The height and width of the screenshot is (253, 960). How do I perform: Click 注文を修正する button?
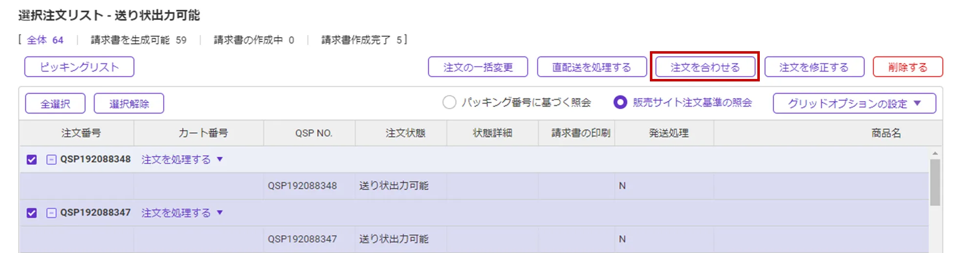[814, 67]
